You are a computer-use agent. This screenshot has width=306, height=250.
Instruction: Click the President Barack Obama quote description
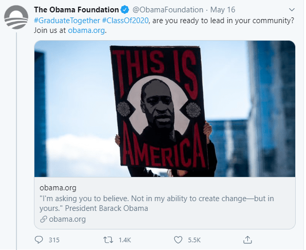pos(157,203)
